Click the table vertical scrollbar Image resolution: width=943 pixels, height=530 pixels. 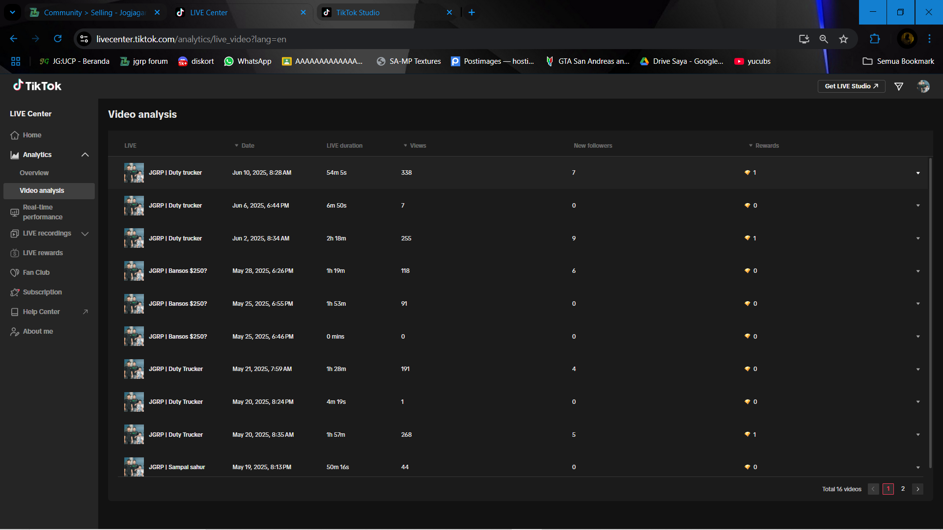(x=930, y=313)
